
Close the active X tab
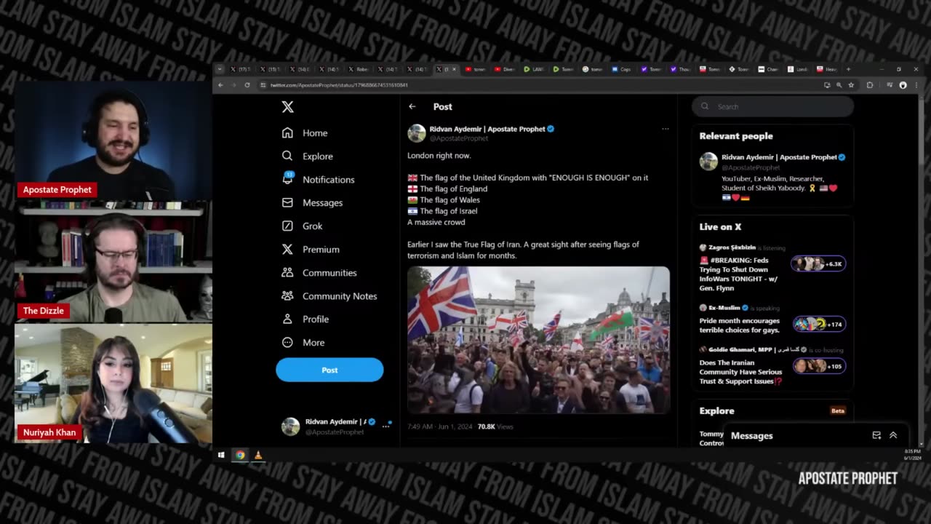pos(455,69)
